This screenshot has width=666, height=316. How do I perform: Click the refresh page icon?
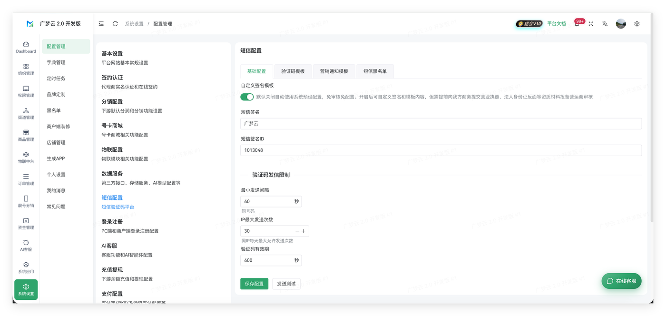[115, 24]
